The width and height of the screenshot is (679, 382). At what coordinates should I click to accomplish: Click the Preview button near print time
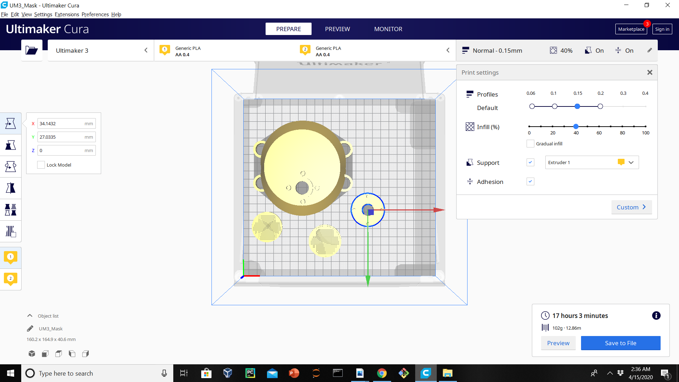[x=558, y=343]
